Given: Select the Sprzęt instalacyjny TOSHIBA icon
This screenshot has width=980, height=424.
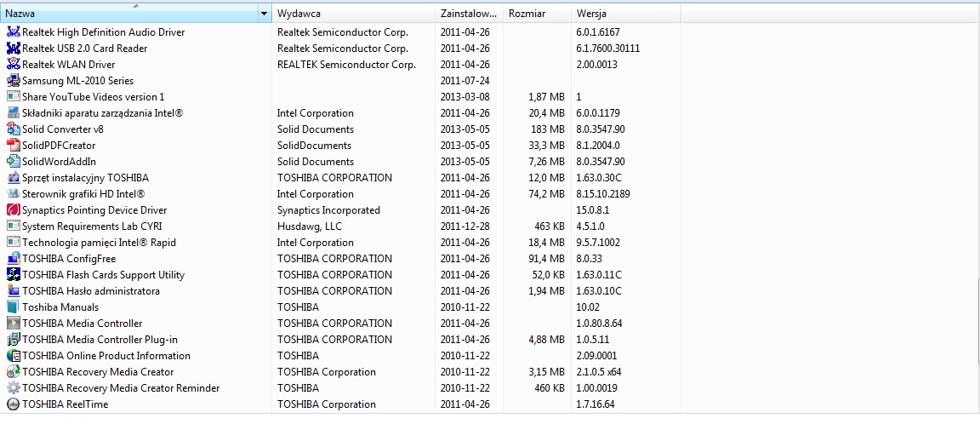Looking at the screenshot, I should 13,178.
